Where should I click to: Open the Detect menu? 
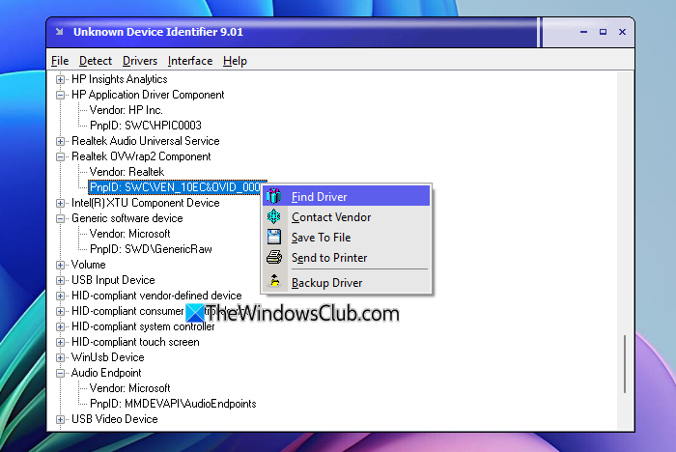click(x=96, y=61)
